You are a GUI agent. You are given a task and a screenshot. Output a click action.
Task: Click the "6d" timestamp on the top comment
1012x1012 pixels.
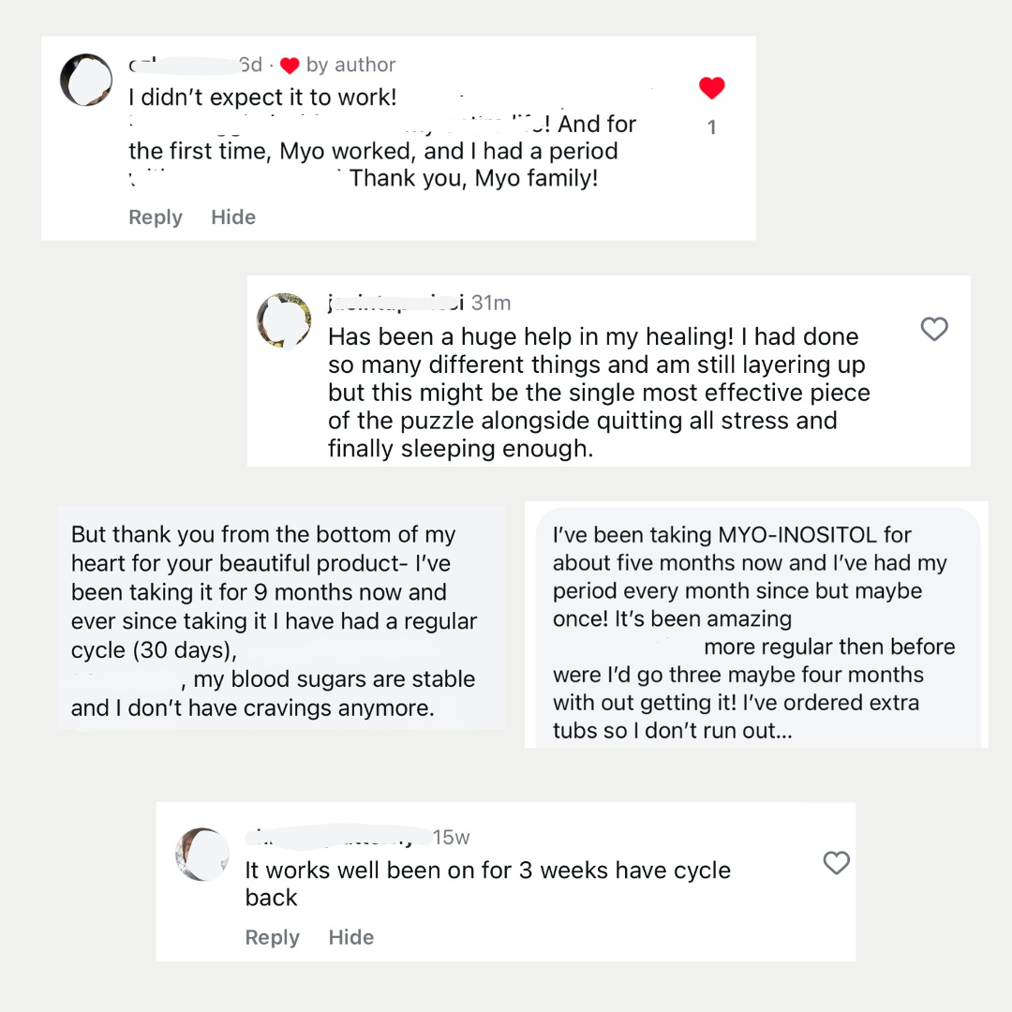tap(250, 65)
